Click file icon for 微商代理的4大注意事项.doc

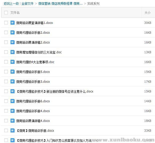click(13, 62)
